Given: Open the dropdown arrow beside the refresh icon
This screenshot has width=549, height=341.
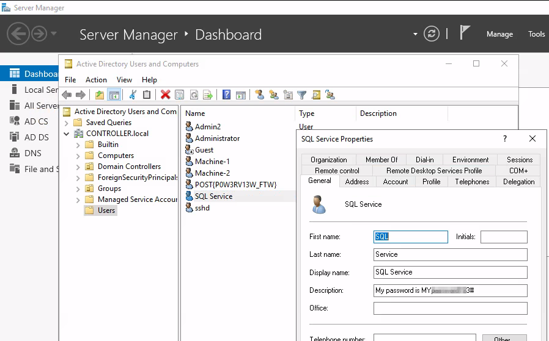Looking at the screenshot, I should [415, 34].
